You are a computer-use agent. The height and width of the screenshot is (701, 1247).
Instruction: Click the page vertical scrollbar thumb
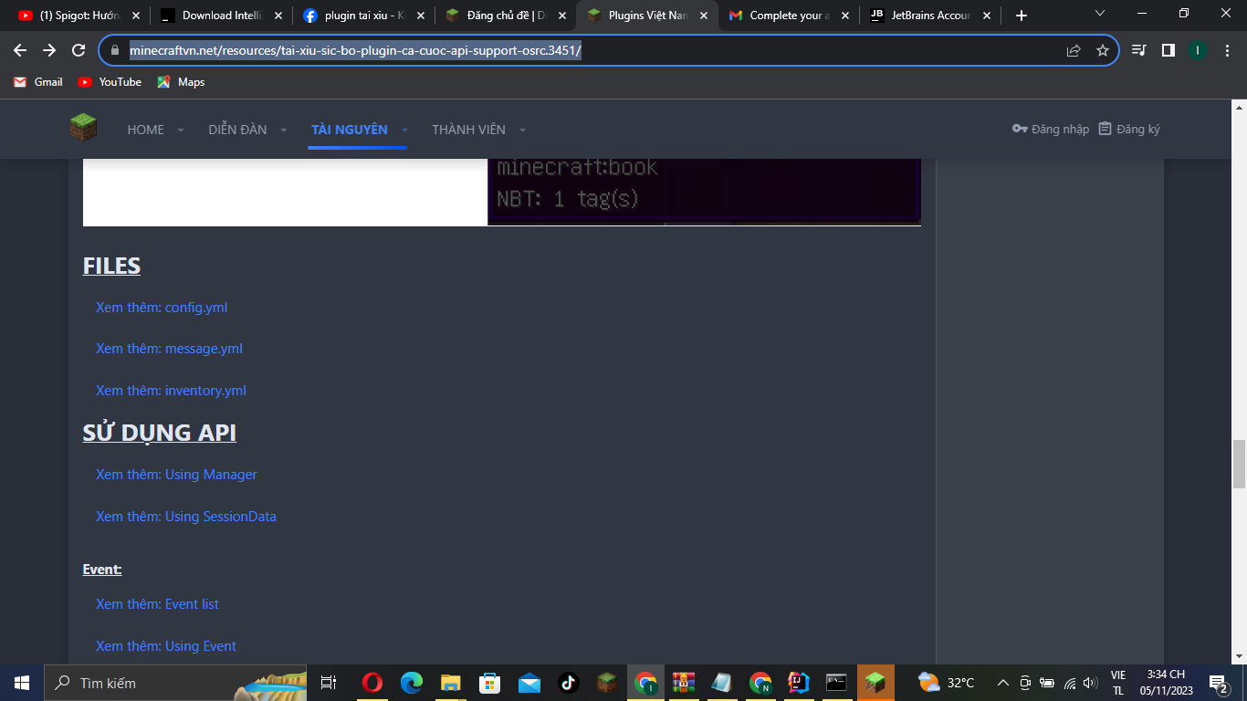[1239, 464]
